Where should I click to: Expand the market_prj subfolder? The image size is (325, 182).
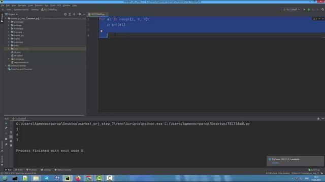tap(9, 35)
